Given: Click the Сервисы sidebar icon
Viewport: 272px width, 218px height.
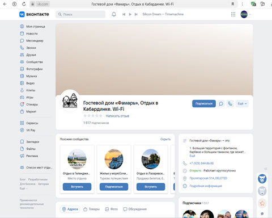Looking at the screenshot, I should (x=22, y=123).
